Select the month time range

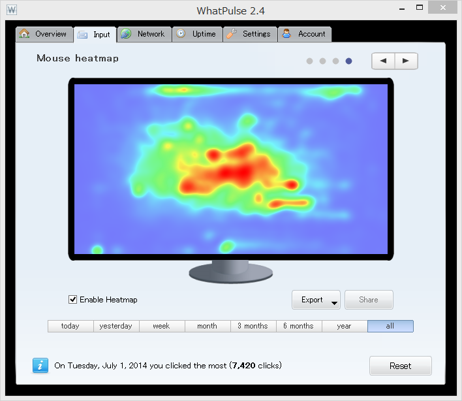point(208,326)
